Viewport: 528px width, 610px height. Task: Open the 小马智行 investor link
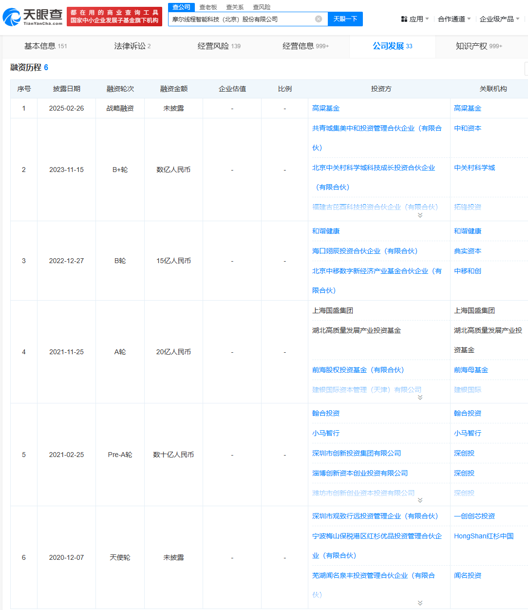pyautogui.click(x=326, y=433)
